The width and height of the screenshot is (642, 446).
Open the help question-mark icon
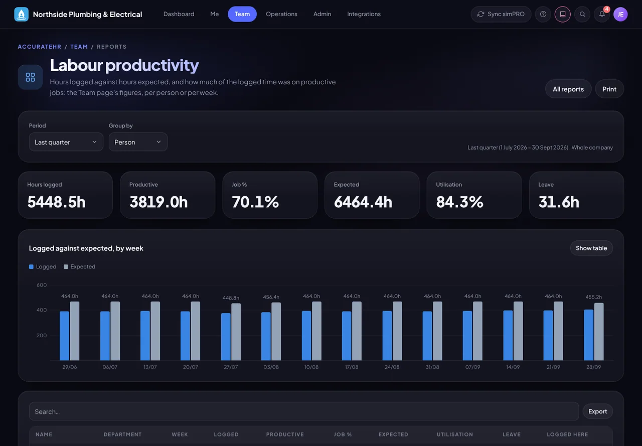[x=543, y=14]
